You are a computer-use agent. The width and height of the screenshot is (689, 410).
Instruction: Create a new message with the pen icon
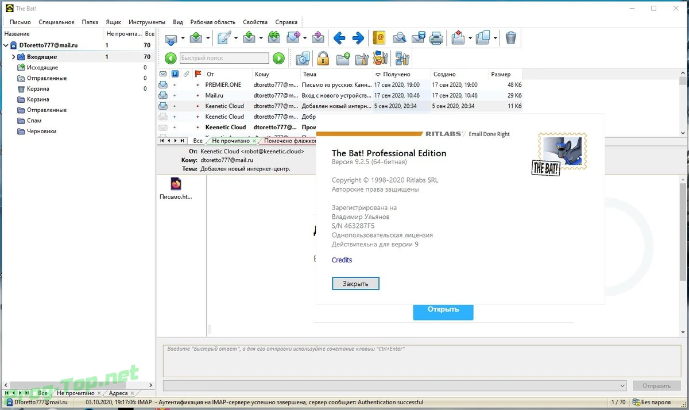pyautogui.click(x=224, y=38)
